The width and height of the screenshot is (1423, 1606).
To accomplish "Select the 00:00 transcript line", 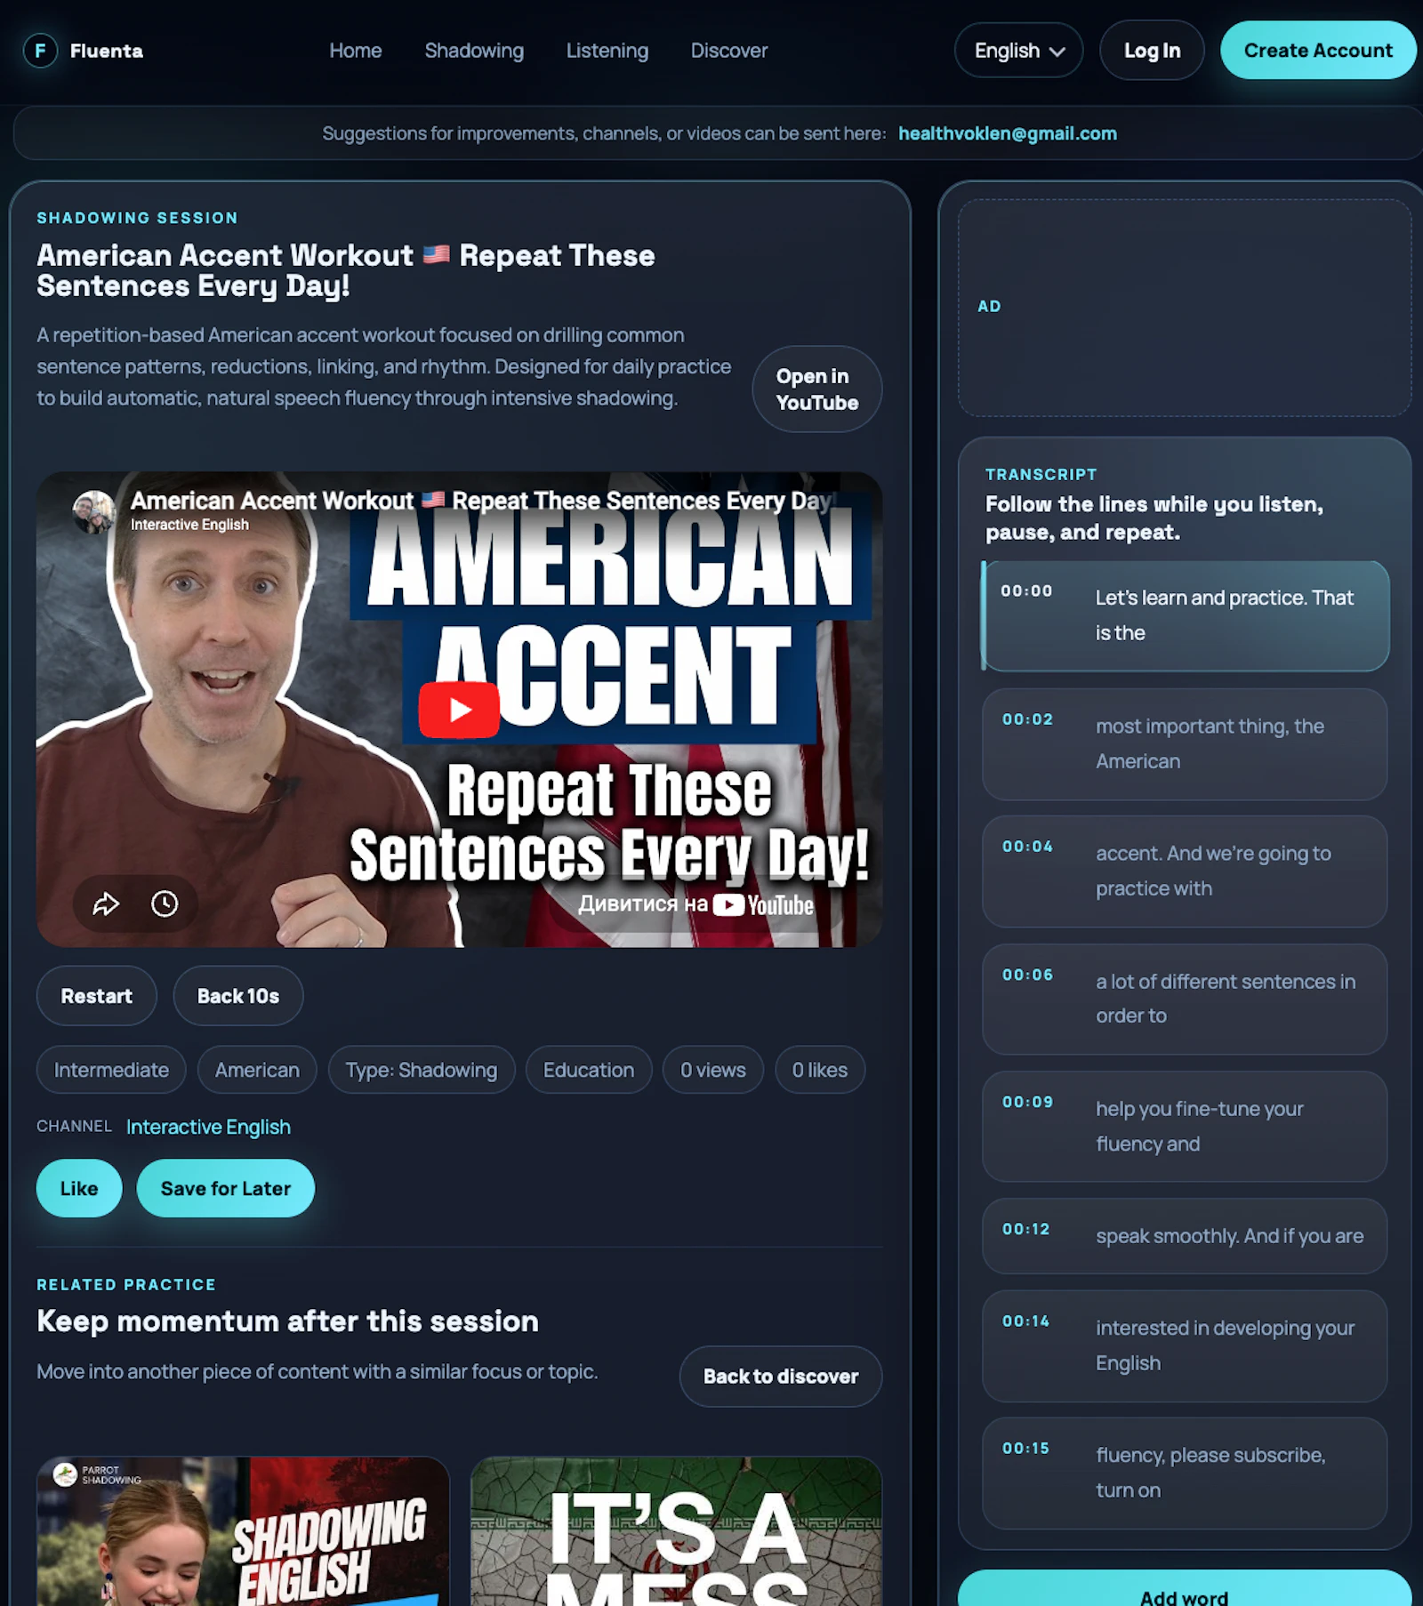I will point(1185,615).
